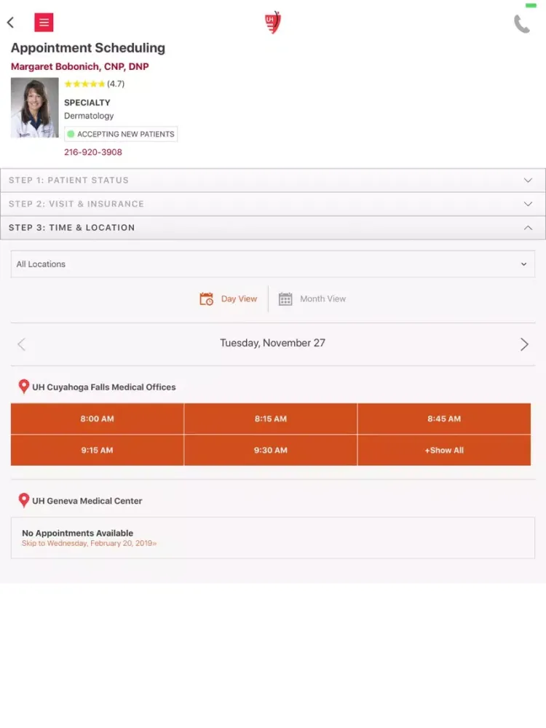Tap the green battery status indicator

[x=531, y=6]
